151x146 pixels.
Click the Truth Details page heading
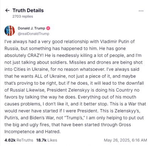coord(28,11)
